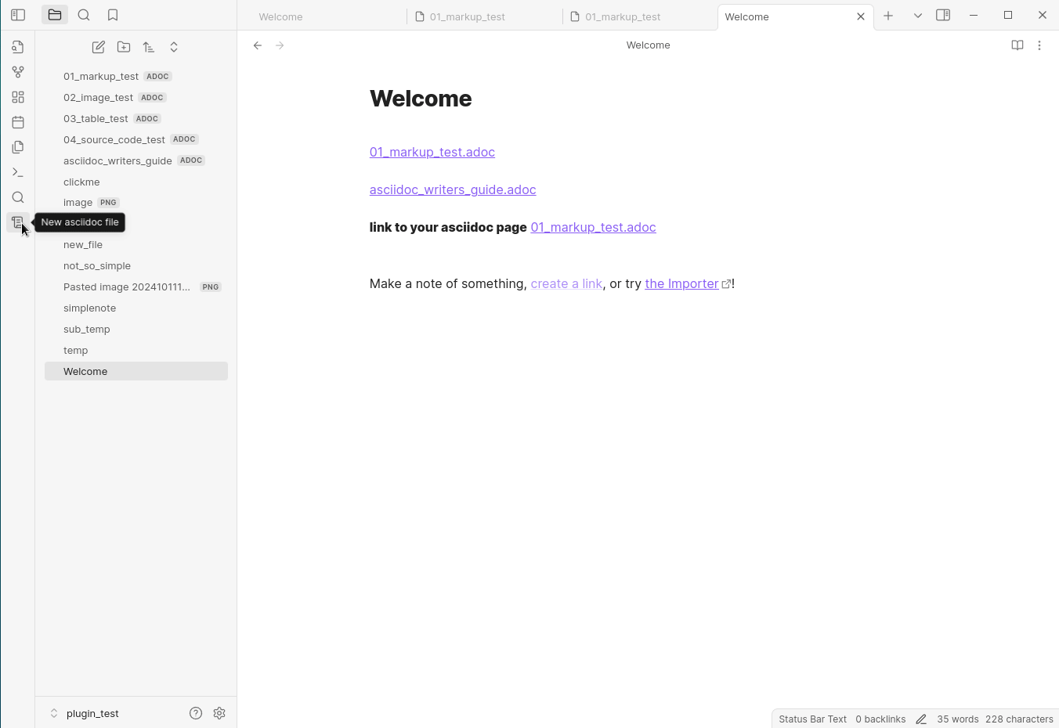Follow the create a link text
Screen dimensions: 1059x728
(x=566, y=283)
